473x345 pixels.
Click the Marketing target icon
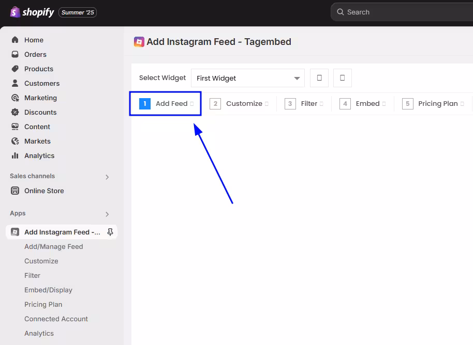[15, 98]
